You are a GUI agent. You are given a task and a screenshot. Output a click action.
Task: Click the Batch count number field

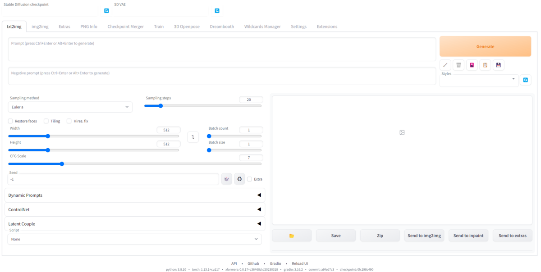click(x=251, y=130)
